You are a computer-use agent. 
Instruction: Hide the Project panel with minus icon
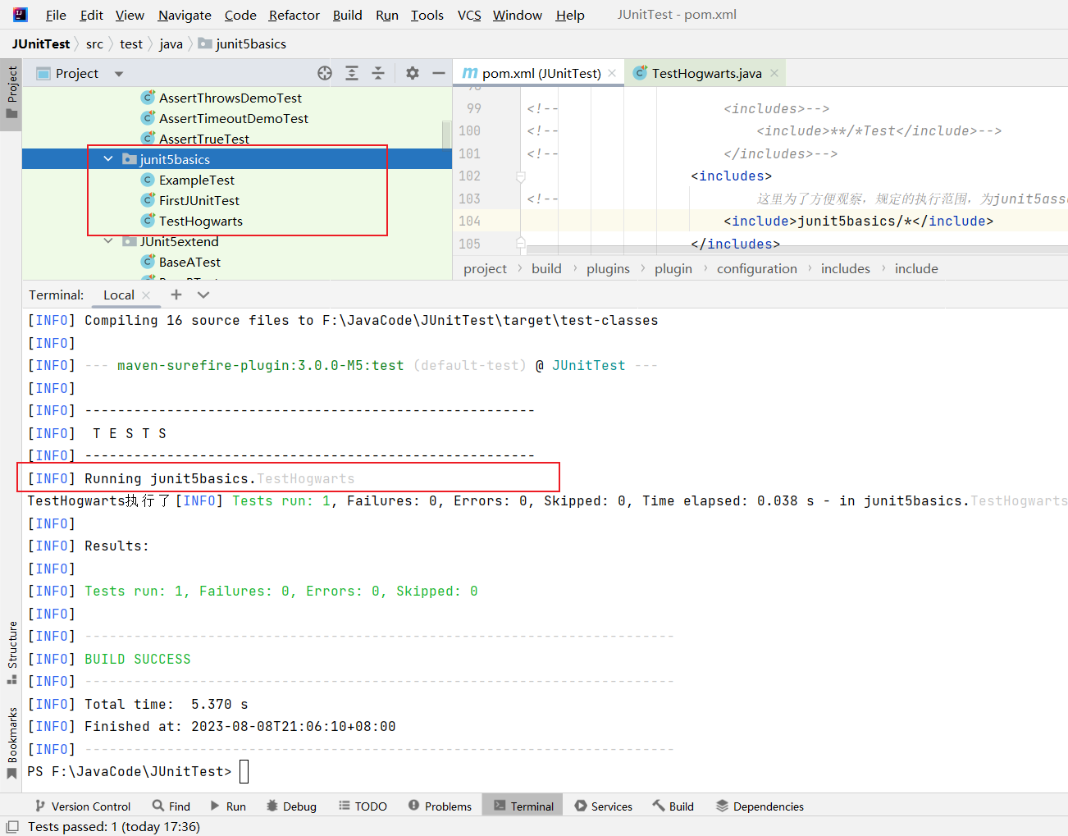point(439,73)
